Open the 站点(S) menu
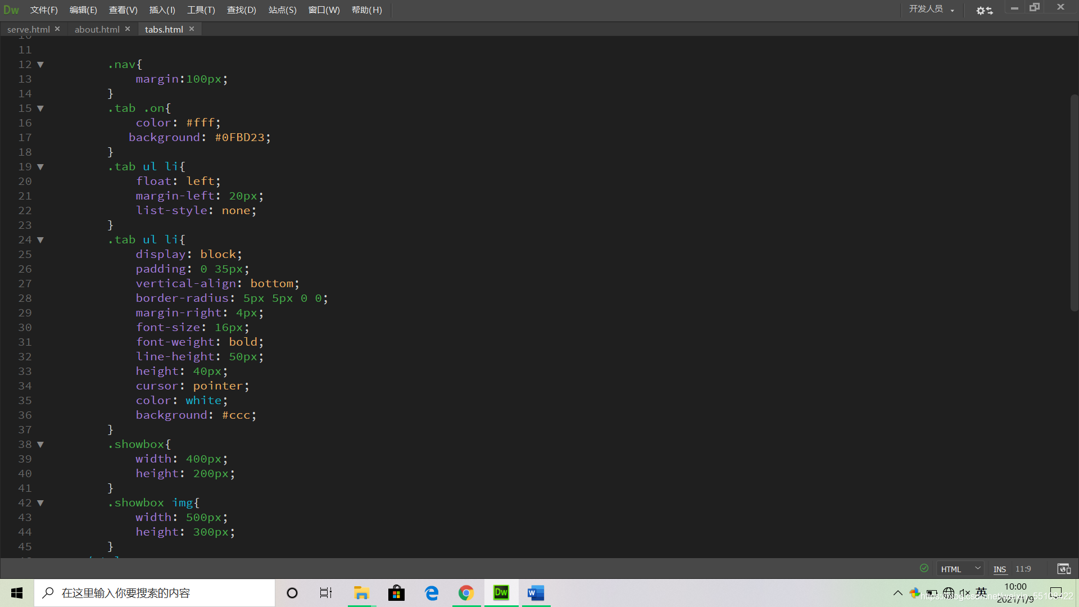Viewport: 1079px width, 607px height. coord(282,10)
